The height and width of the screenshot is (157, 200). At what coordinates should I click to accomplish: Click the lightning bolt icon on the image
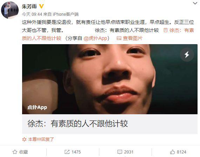pos(187,55)
